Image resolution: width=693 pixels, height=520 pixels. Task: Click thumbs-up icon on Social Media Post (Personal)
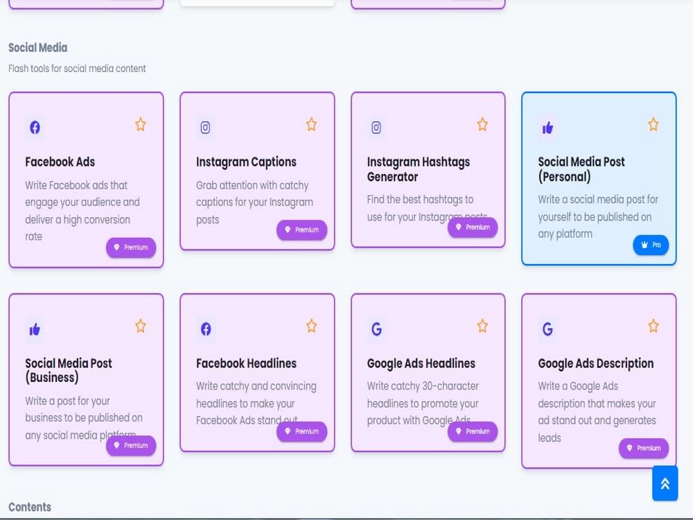click(x=547, y=128)
